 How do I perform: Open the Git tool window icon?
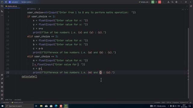[x=2, y=99]
